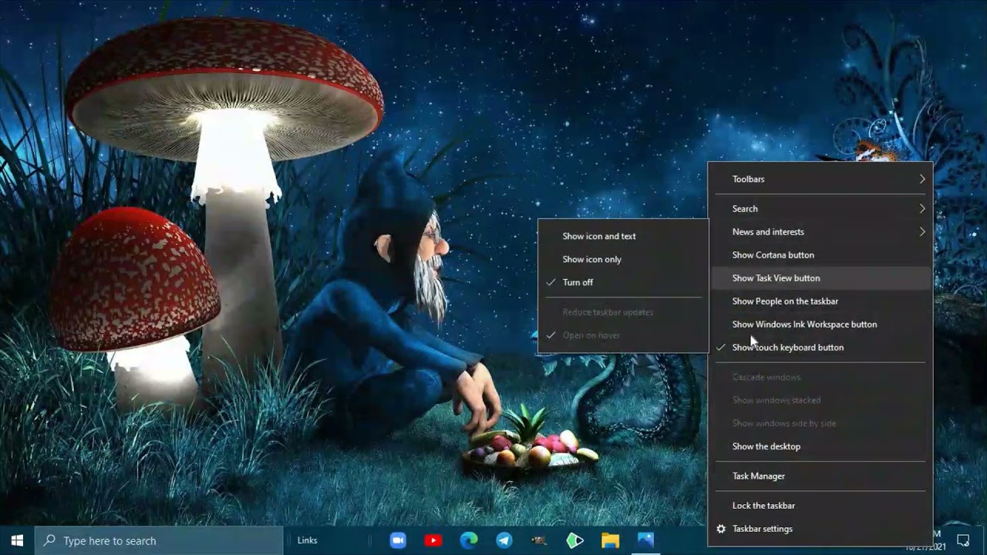The image size is (987, 555).
Task: Enable Show Cortana button
Action: (x=820, y=255)
